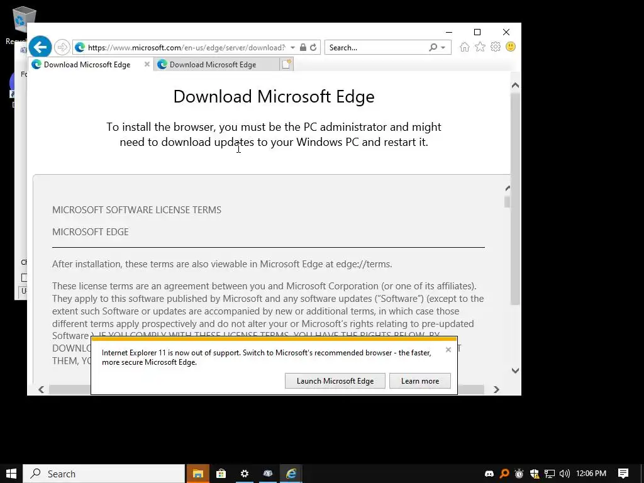Click the Edge favicon in address bar
This screenshot has width=644, height=483.
click(x=80, y=48)
